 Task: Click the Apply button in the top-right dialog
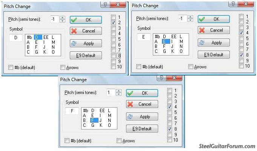[x=214, y=43]
